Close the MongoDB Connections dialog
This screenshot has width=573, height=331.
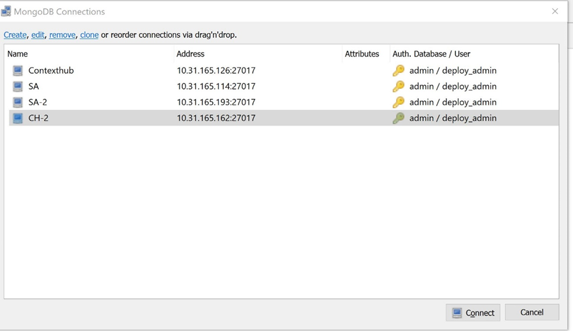[555, 11]
